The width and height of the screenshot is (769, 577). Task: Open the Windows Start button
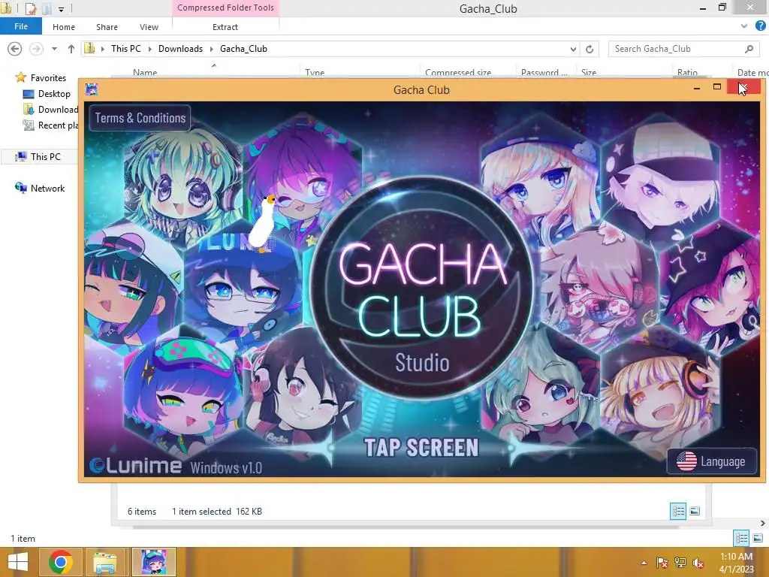18,562
